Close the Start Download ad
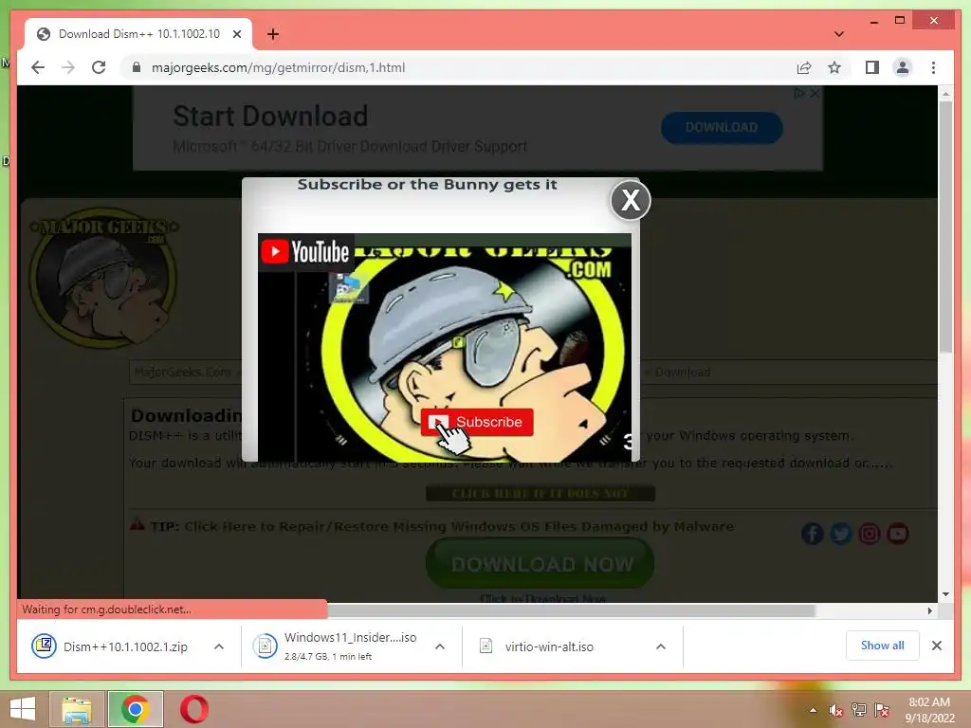971x728 pixels. 815,93
